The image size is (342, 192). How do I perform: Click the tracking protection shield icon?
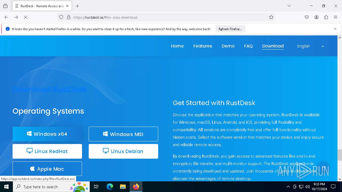(61, 17)
